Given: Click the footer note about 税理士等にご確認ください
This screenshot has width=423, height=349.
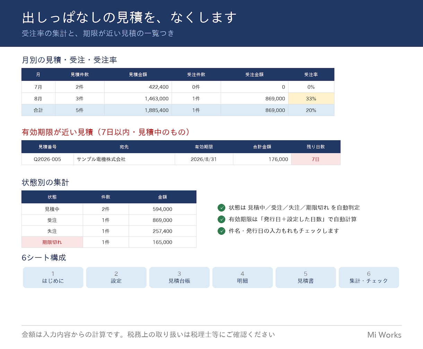Looking at the screenshot, I should [148, 334].
